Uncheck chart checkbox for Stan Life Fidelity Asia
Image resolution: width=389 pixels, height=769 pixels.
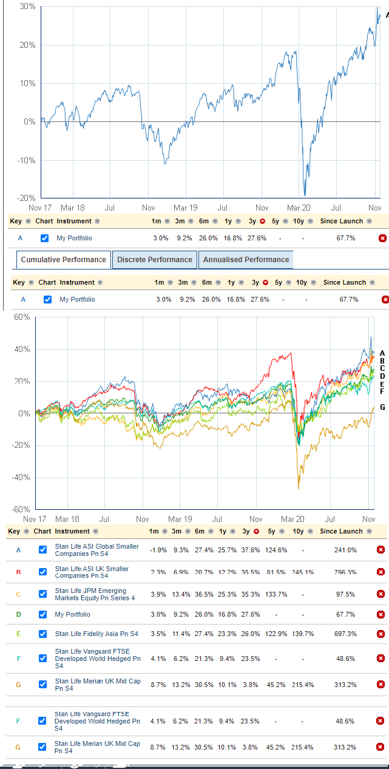click(x=42, y=634)
